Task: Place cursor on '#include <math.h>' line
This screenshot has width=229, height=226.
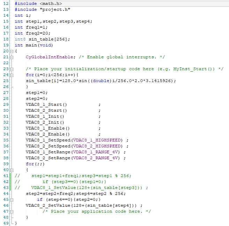Action: pos(38,3)
